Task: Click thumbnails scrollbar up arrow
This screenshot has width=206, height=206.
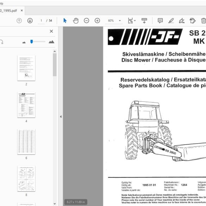Action: point(55,51)
